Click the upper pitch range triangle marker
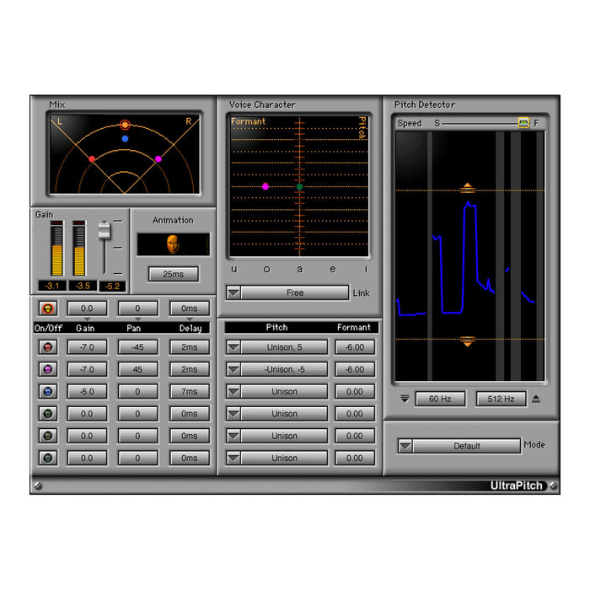 467,187
